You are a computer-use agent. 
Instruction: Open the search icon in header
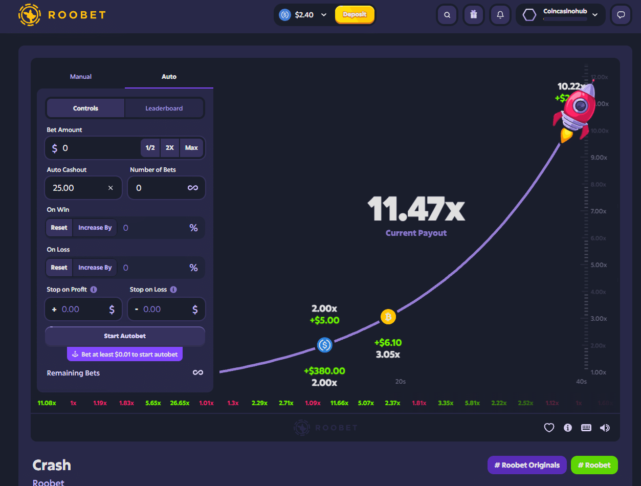click(x=447, y=15)
